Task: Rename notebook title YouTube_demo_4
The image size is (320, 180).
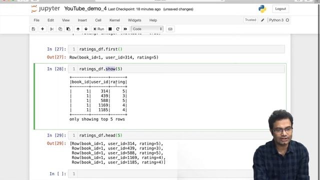Action: (x=85, y=9)
